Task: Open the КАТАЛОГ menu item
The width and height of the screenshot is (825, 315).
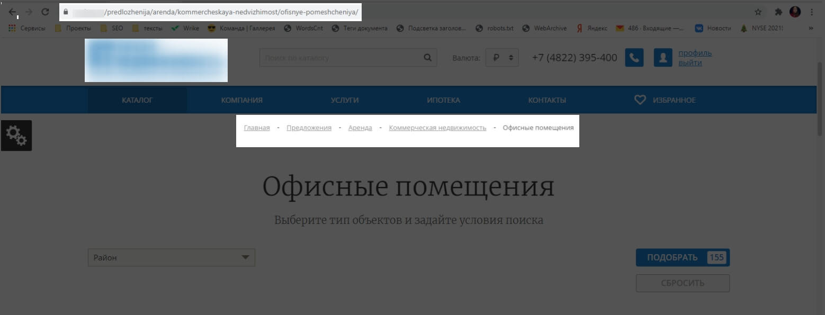Action: tap(137, 100)
